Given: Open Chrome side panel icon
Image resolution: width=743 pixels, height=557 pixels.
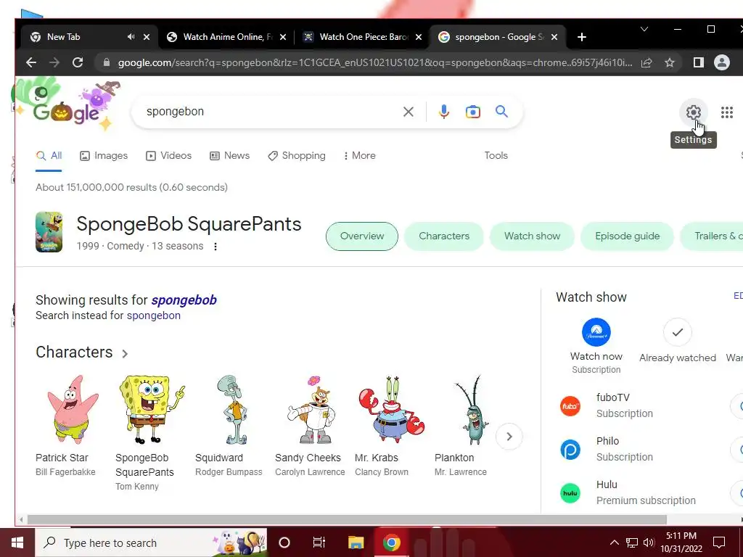Looking at the screenshot, I should (699, 62).
